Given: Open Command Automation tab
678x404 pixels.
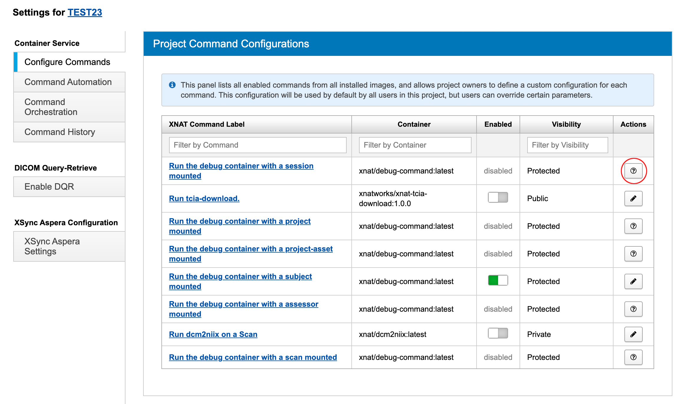Looking at the screenshot, I should (x=68, y=82).
